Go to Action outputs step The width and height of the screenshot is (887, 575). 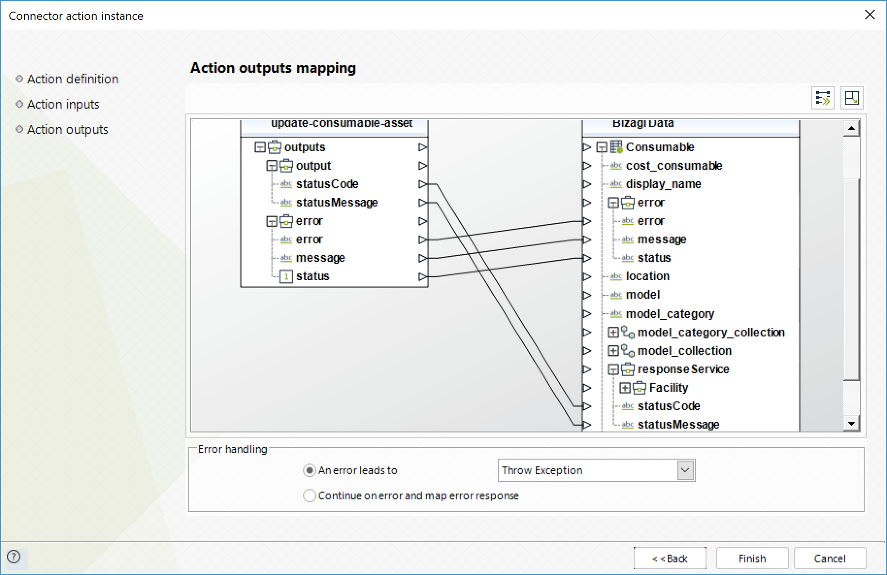point(67,129)
